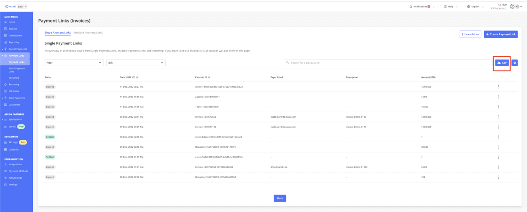Screen dimensions: 527x212
Task: Click the info icon beside Date column
Action: click(137, 77)
